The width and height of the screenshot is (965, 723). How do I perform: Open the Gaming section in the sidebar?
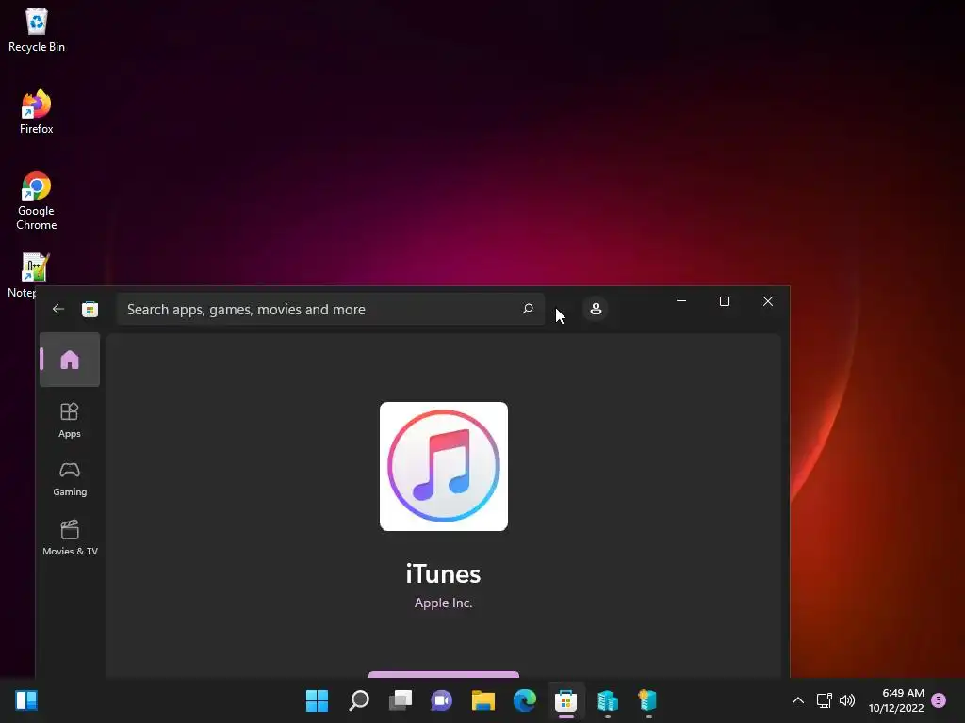pyautogui.click(x=70, y=479)
